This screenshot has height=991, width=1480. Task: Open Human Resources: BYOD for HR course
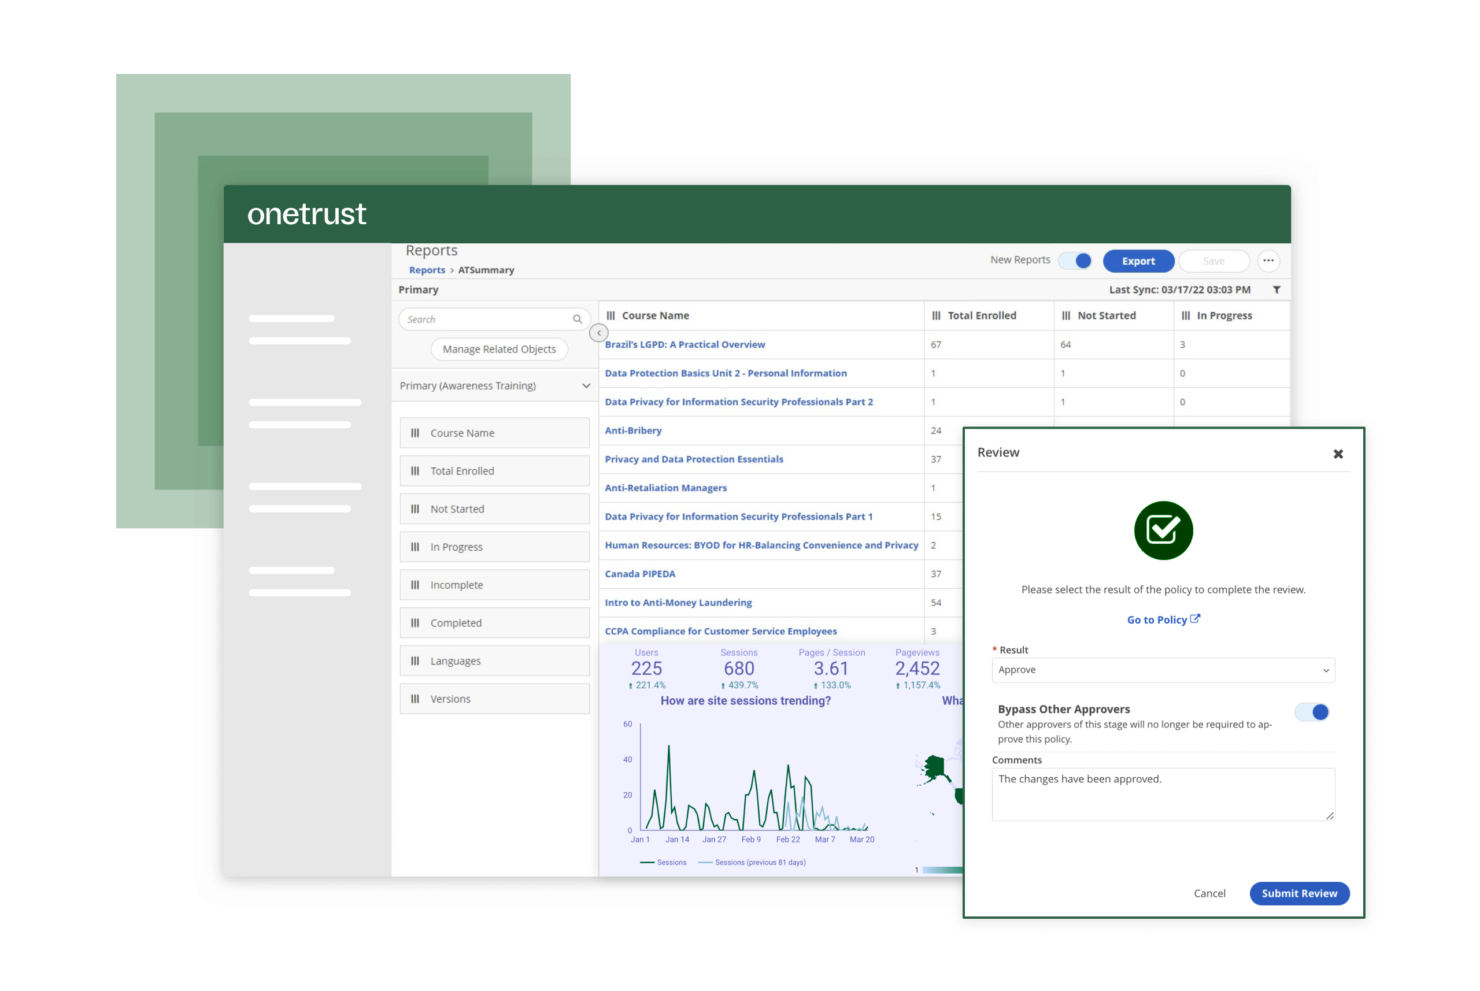click(x=761, y=545)
